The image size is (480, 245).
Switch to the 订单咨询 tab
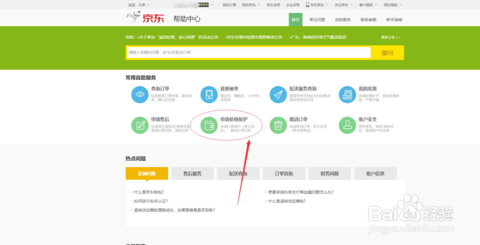[x=284, y=174]
